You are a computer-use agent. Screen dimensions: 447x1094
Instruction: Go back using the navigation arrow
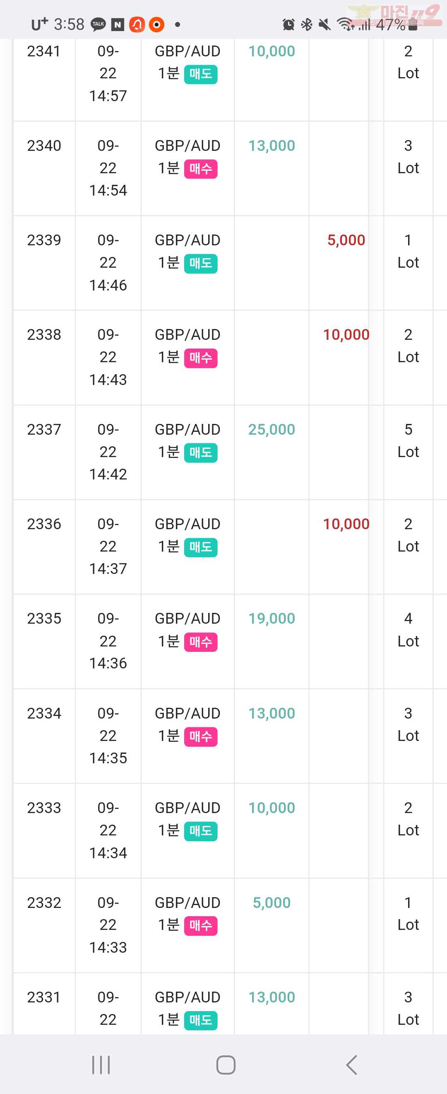351,1065
